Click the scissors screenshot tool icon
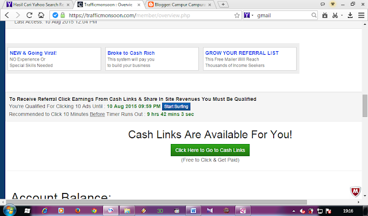The image size is (368, 216). coord(335,16)
